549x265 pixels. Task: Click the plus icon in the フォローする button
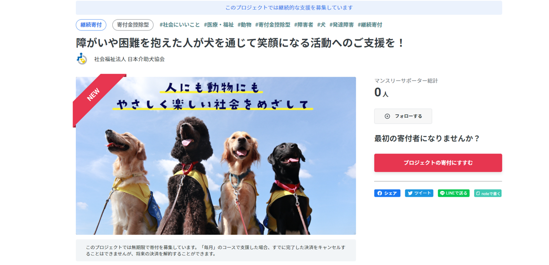pos(387,116)
